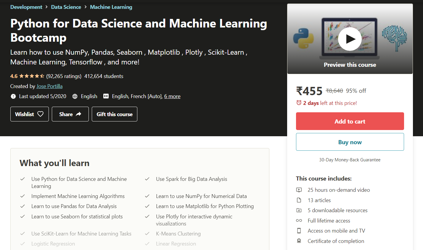Click the certificate of completion icon

(299, 241)
